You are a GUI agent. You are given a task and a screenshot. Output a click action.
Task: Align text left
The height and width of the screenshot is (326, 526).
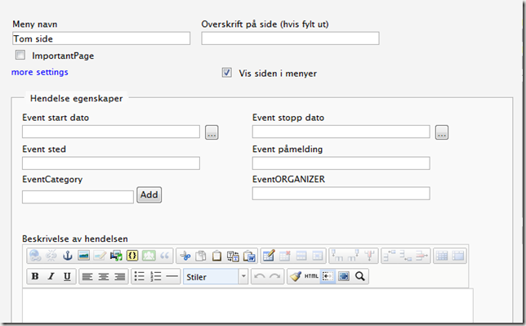click(x=87, y=277)
